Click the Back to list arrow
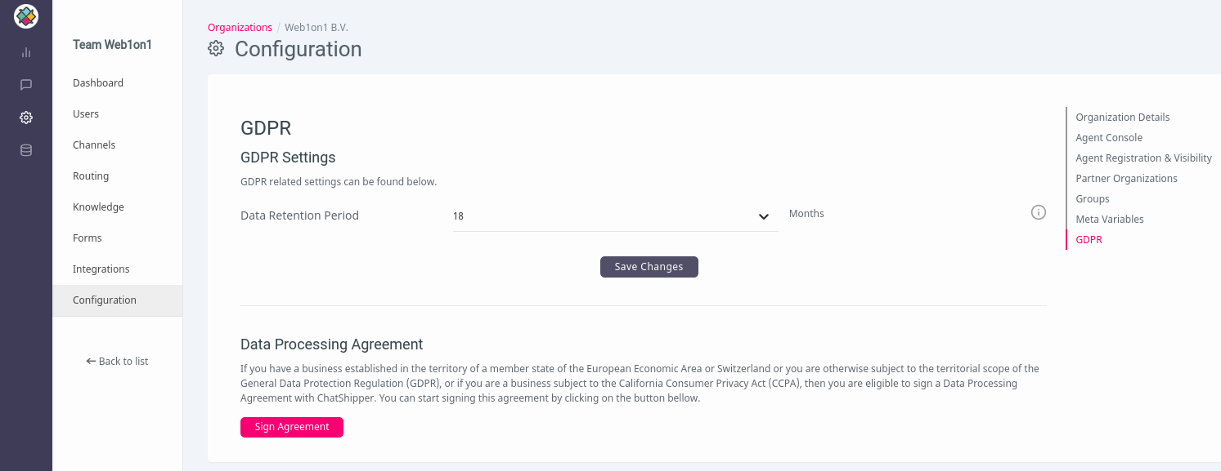This screenshot has width=1221, height=471. click(91, 361)
